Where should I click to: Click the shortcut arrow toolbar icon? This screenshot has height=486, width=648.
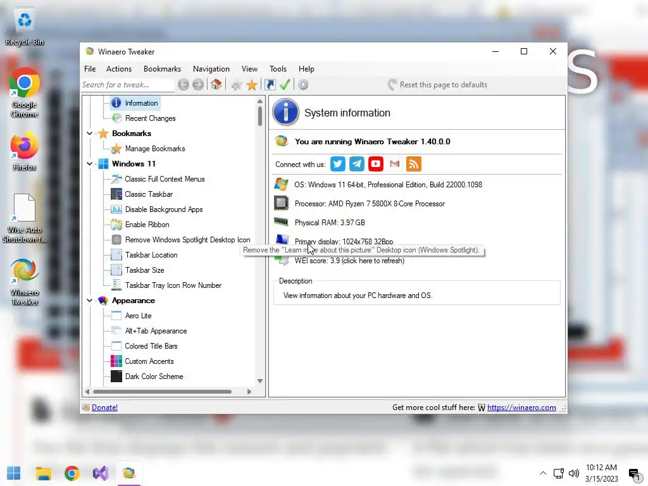pos(270,85)
